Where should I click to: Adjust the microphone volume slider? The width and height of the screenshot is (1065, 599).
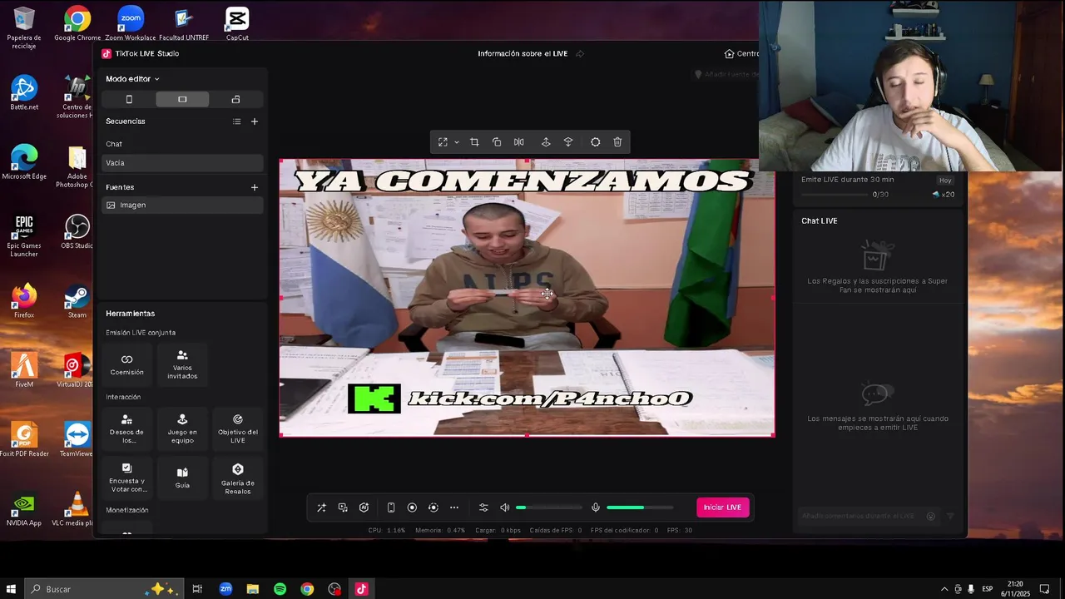(640, 507)
